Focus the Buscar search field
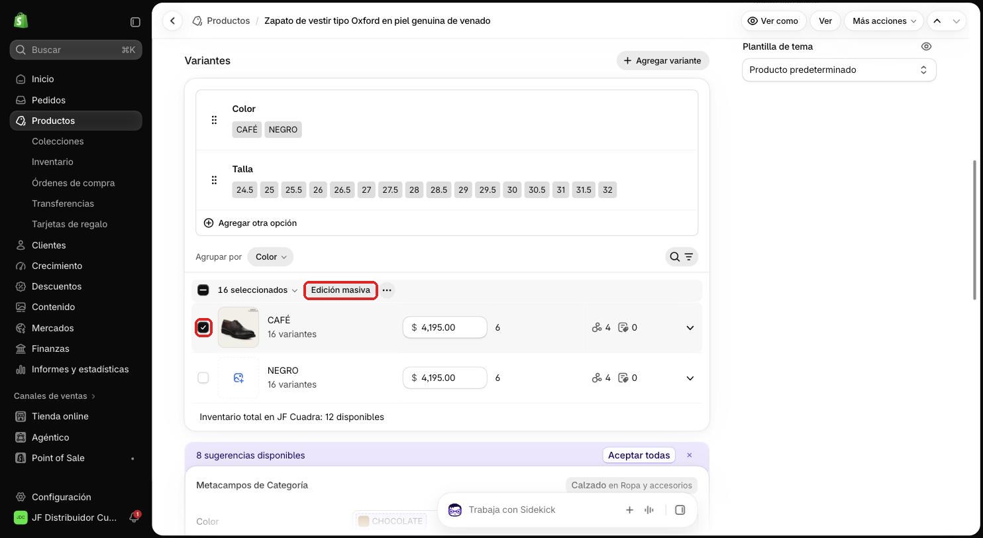The image size is (983, 538). (76, 50)
